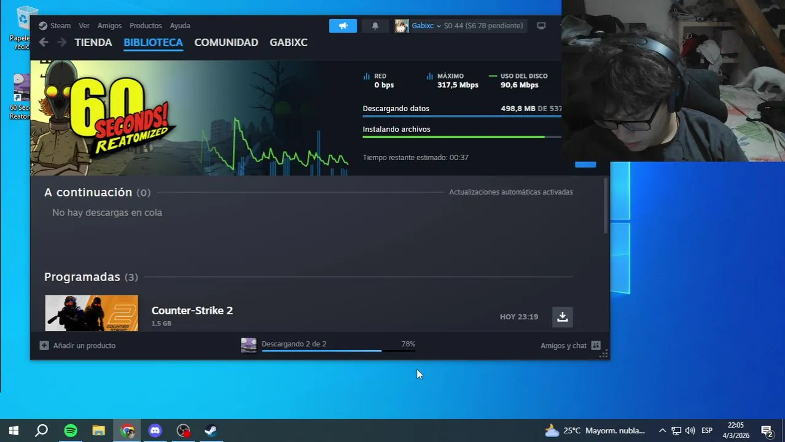Click the Amigos y chat grid icon
Image resolution: width=785 pixels, height=442 pixels.
click(596, 346)
